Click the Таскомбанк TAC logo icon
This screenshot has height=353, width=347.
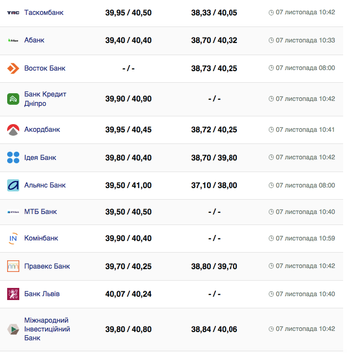[13, 12]
